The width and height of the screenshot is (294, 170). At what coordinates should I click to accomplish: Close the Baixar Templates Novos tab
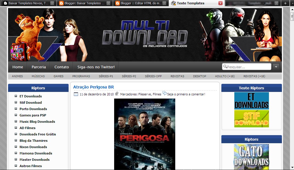click(52, 3)
